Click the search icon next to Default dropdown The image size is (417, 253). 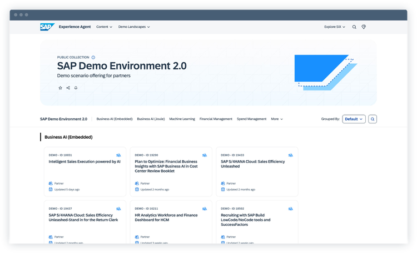pos(373,119)
